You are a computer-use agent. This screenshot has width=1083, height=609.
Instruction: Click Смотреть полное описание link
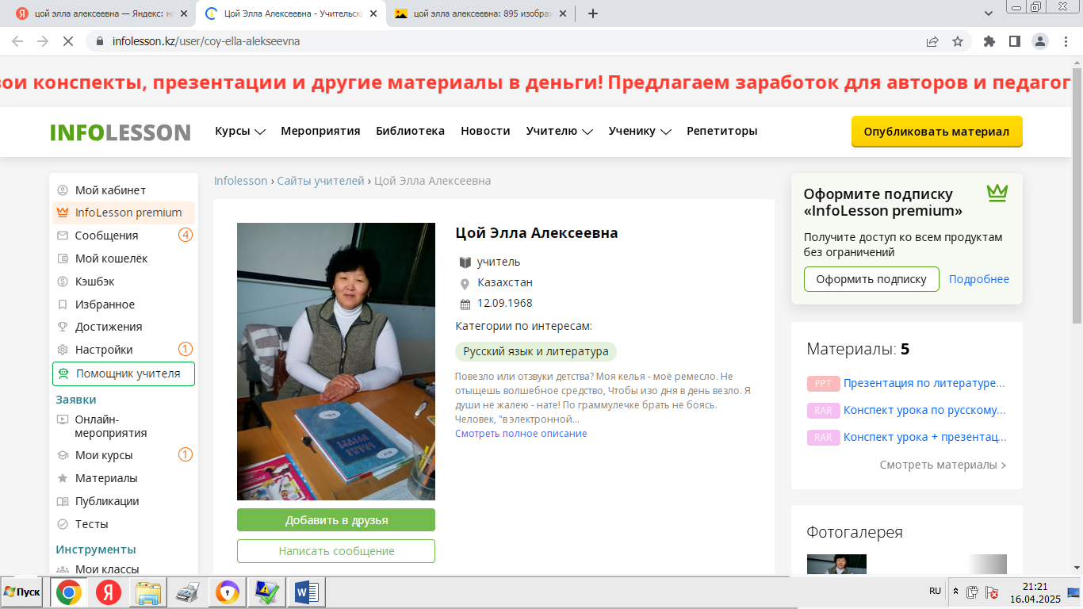[521, 434]
